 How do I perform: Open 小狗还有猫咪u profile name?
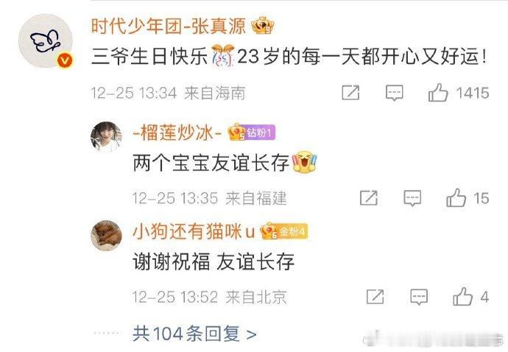[194, 231]
